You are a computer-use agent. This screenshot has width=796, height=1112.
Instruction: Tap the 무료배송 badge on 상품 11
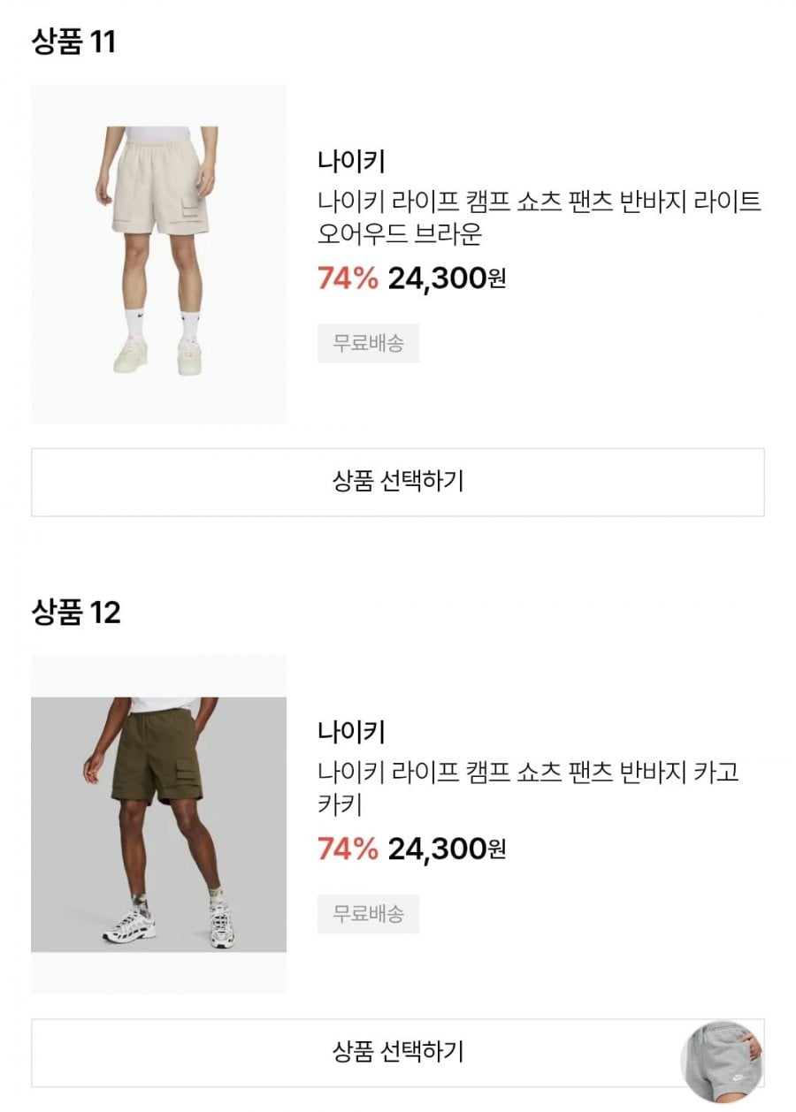pyautogui.click(x=368, y=344)
